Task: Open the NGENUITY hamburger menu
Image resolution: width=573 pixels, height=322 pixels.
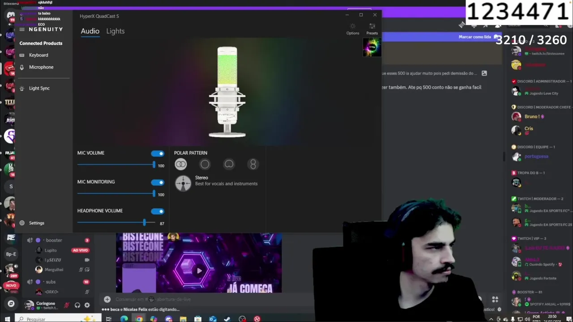Action: [x=22, y=30]
